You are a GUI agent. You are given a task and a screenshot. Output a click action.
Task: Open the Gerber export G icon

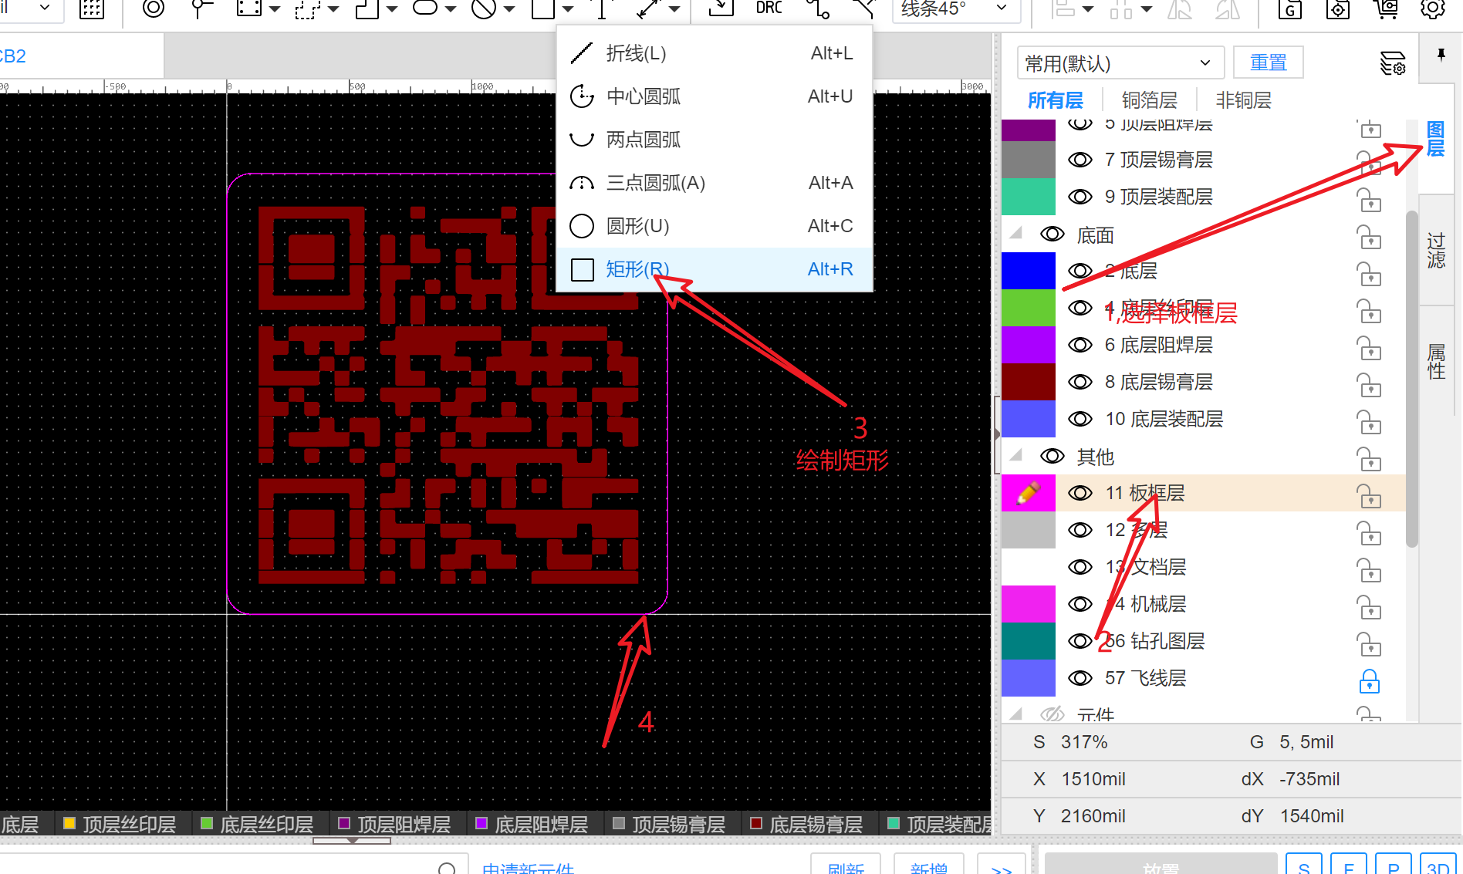[x=1290, y=8]
